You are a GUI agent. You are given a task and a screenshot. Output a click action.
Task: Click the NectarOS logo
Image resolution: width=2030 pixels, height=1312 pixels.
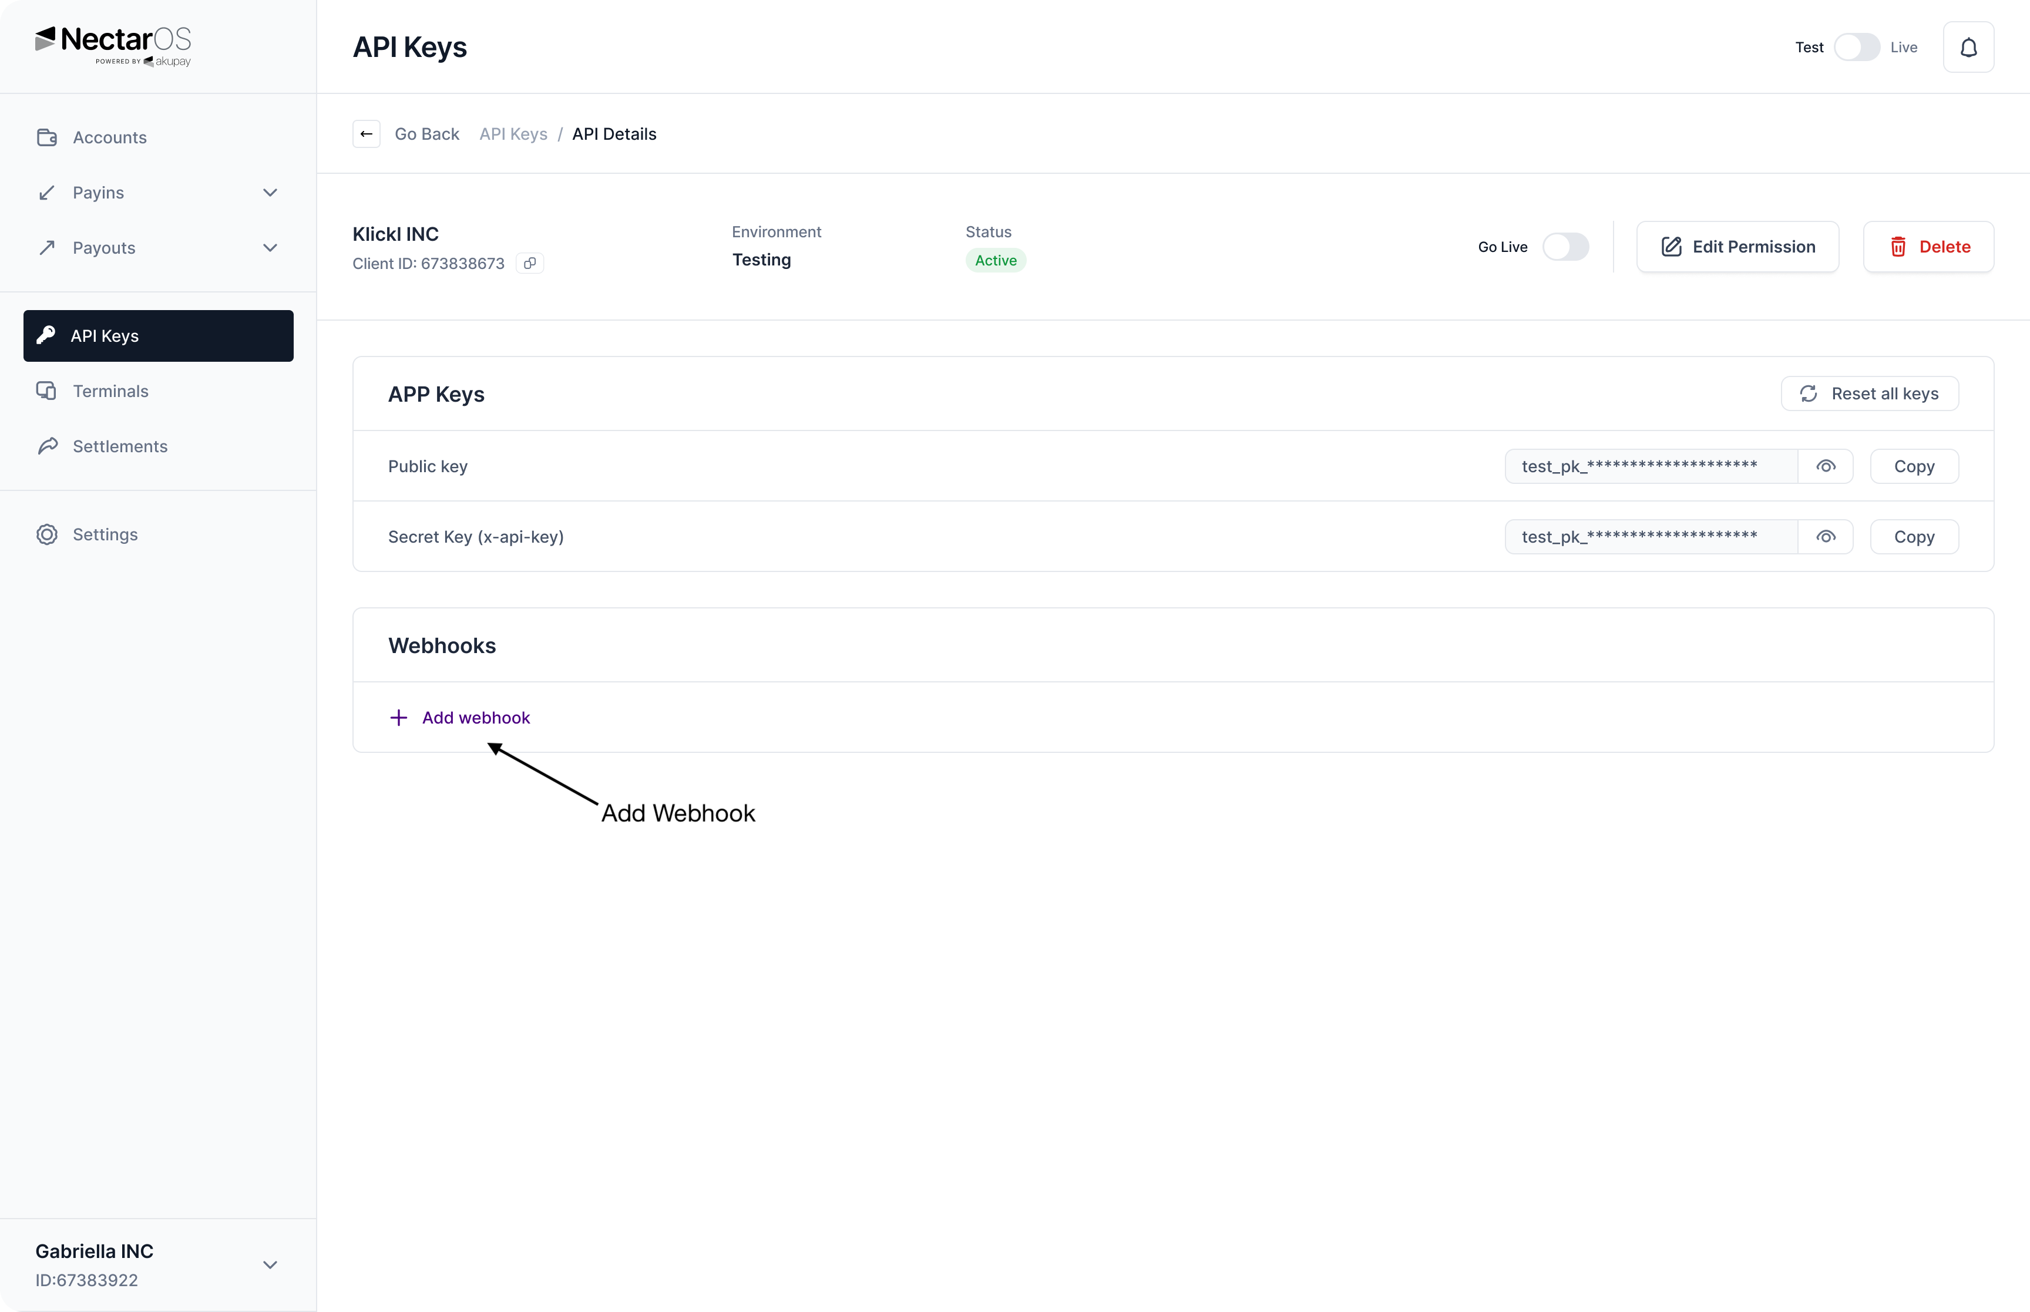pyautogui.click(x=113, y=46)
